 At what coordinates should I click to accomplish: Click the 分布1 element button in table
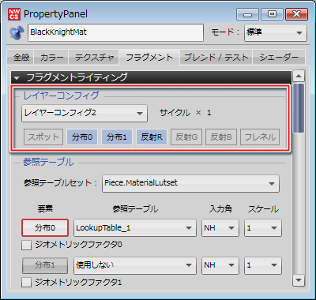click(x=45, y=265)
